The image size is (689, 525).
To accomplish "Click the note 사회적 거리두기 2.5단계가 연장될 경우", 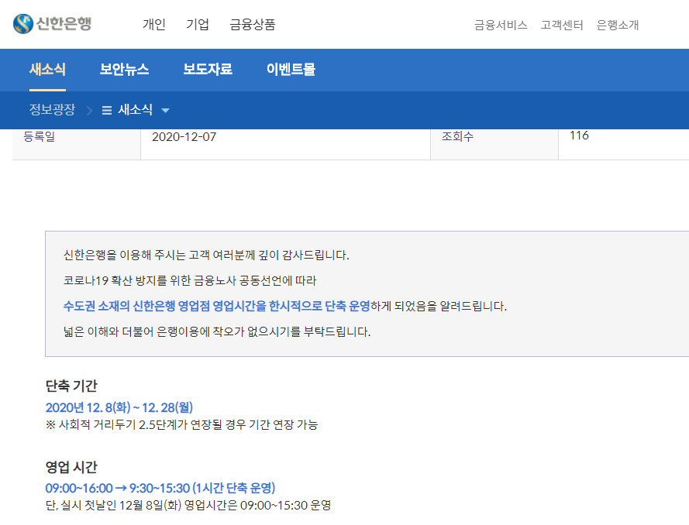I will (x=181, y=425).
